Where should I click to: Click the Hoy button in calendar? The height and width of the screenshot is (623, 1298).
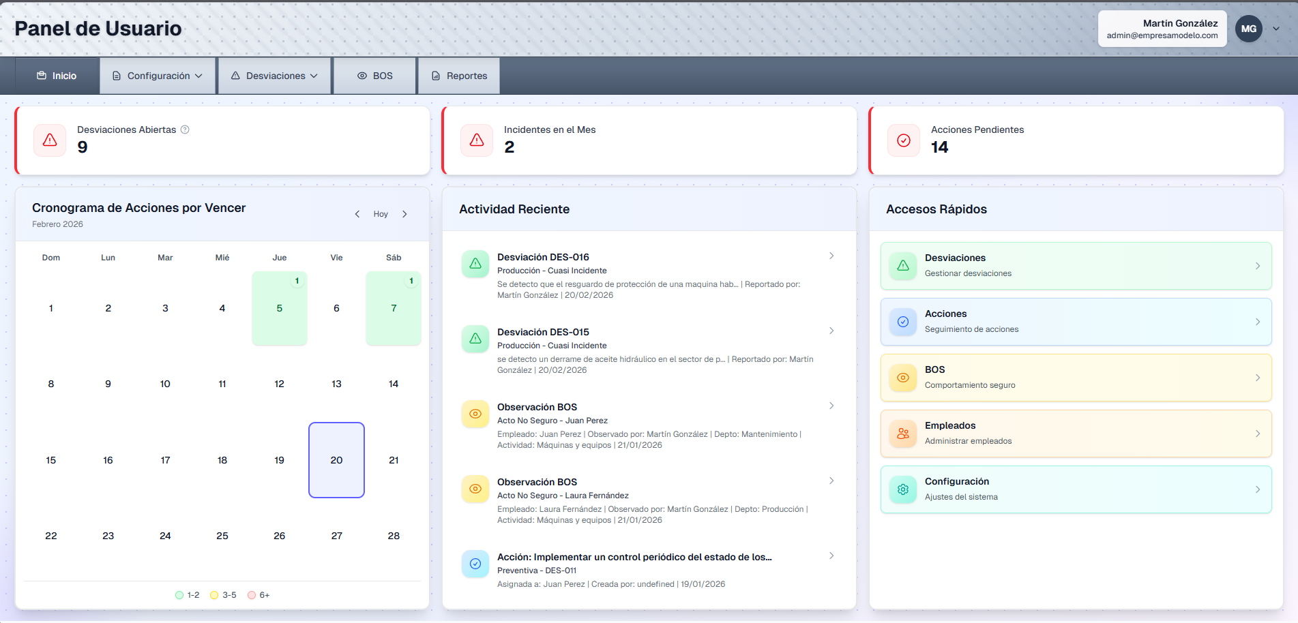point(381,214)
